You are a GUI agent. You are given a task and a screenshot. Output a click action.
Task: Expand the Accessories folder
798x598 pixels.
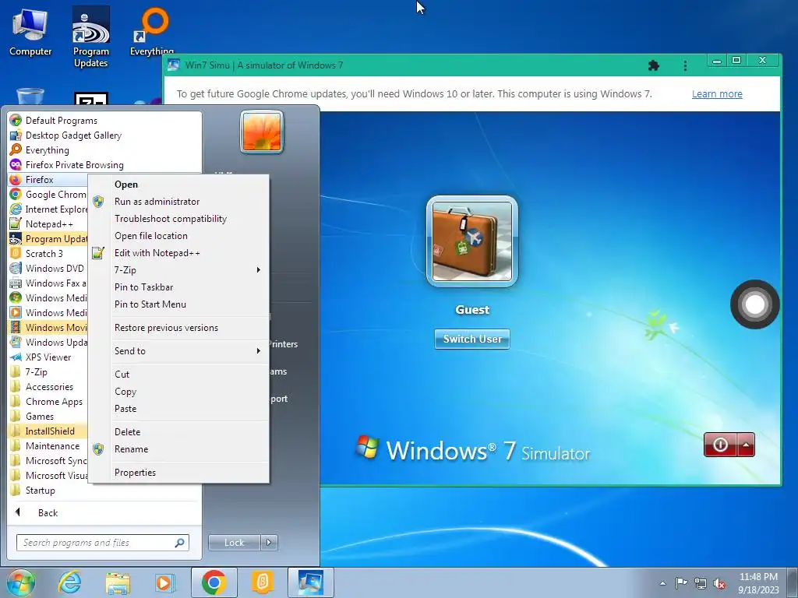tap(48, 386)
